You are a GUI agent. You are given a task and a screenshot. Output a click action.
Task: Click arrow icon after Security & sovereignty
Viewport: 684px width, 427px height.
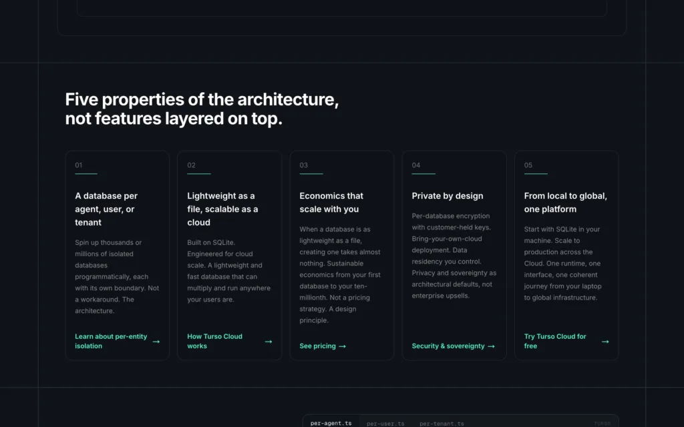(x=491, y=346)
